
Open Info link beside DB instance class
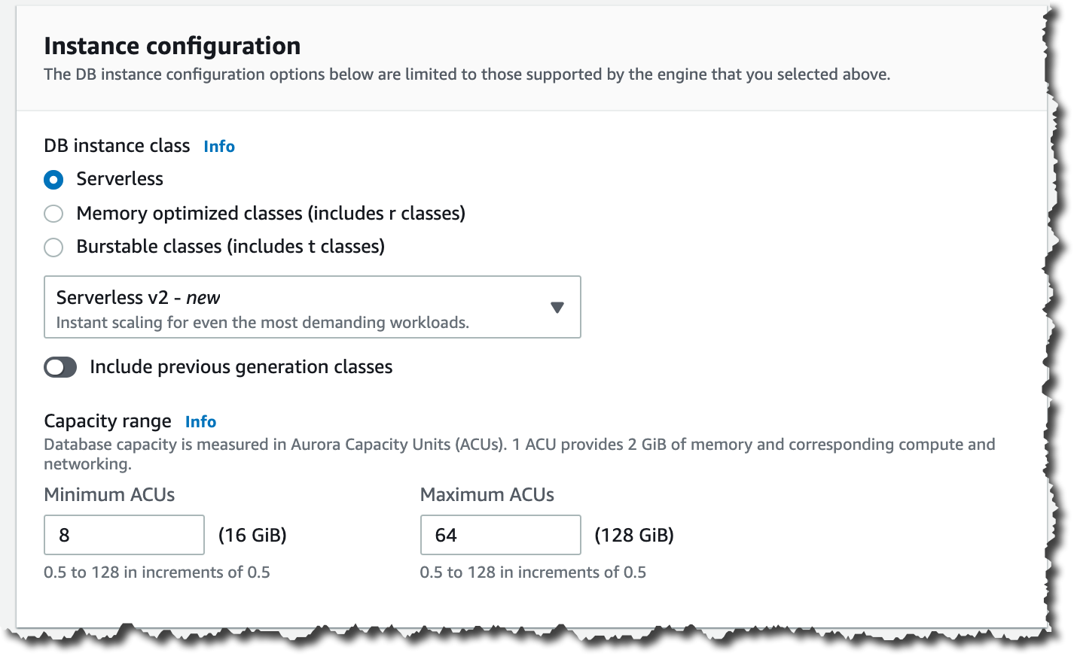point(219,147)
